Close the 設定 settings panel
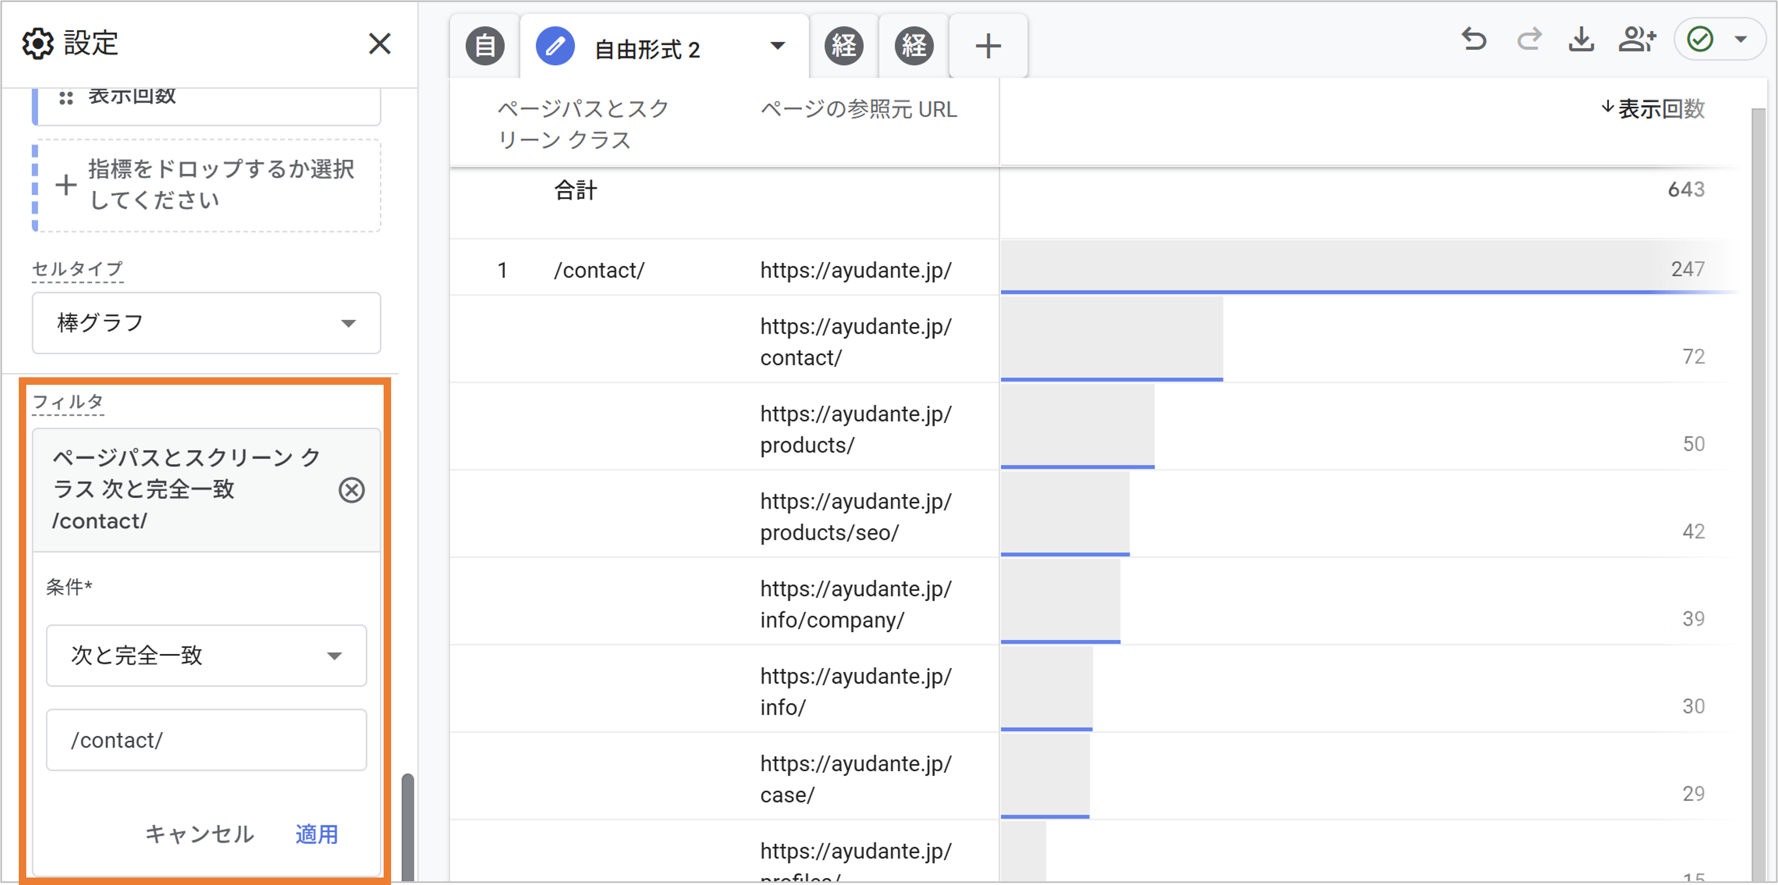Screen dimensions: 1778x885 pyautogui.click(x=380, y=43)
